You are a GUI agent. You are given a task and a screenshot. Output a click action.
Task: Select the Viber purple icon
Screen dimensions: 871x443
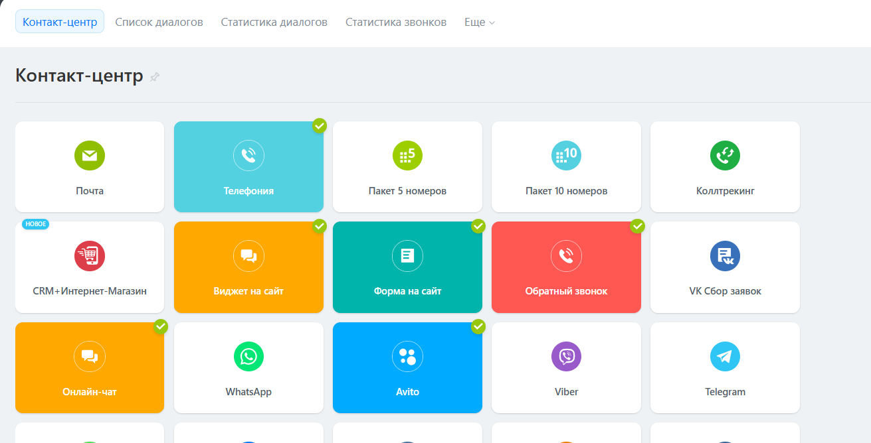(x=566, y=357)
